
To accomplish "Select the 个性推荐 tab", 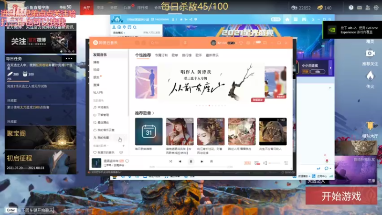I will click(143, 55).
